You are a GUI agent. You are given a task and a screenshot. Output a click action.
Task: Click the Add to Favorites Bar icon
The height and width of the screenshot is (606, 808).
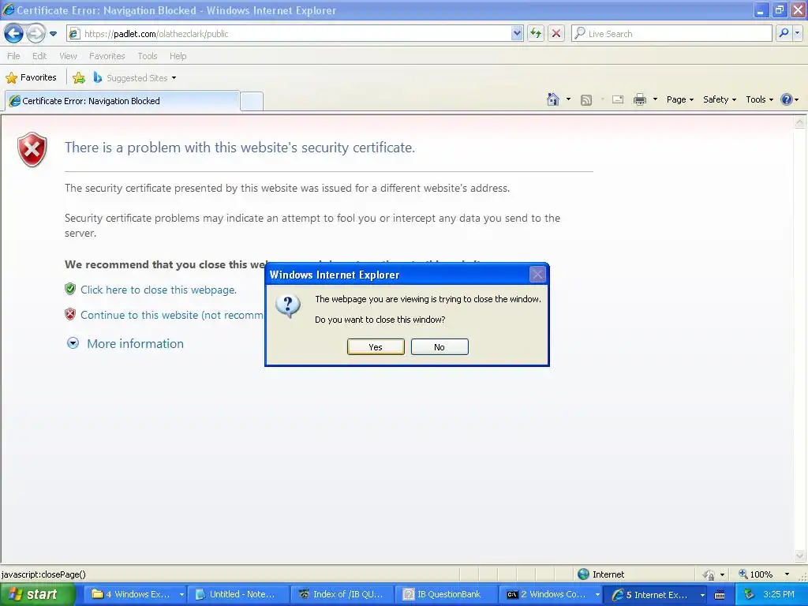79,78
